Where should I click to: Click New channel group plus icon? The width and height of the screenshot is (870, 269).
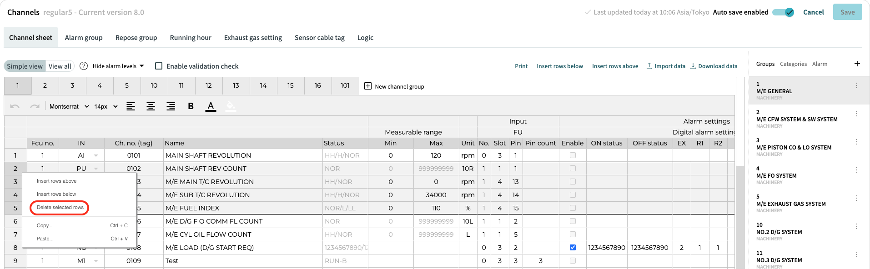[x=368, y=86]
